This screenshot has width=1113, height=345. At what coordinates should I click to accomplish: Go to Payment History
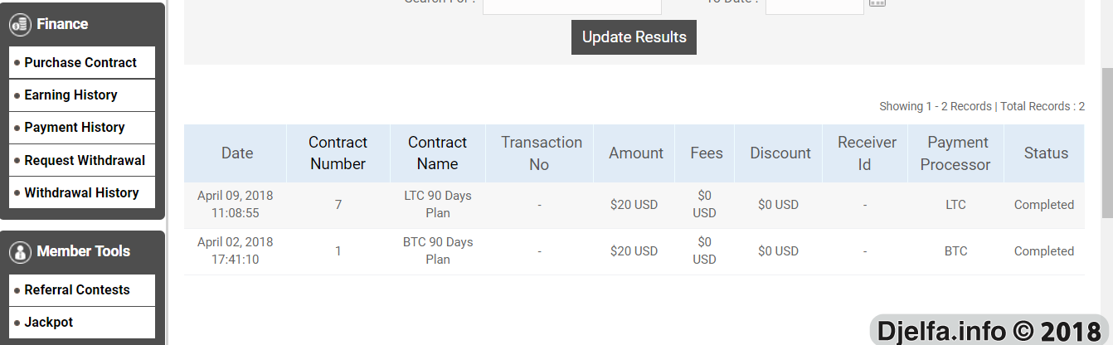[x=82, y=128]
